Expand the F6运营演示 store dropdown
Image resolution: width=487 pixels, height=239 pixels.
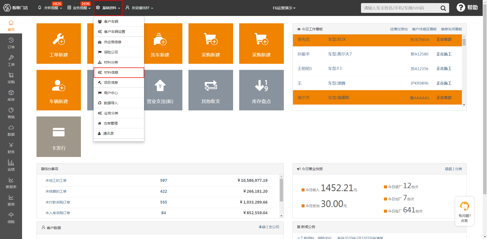pos(284,8)
